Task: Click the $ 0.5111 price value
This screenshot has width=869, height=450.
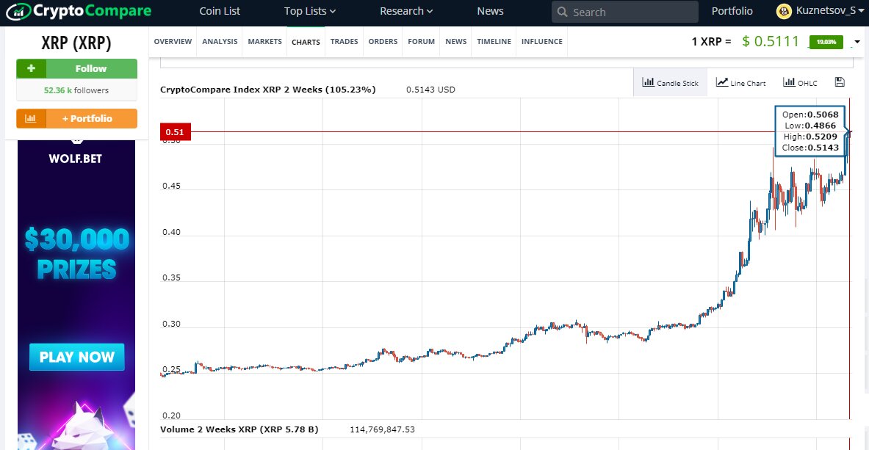Action: pyautogui.click(x=771, y=41)
